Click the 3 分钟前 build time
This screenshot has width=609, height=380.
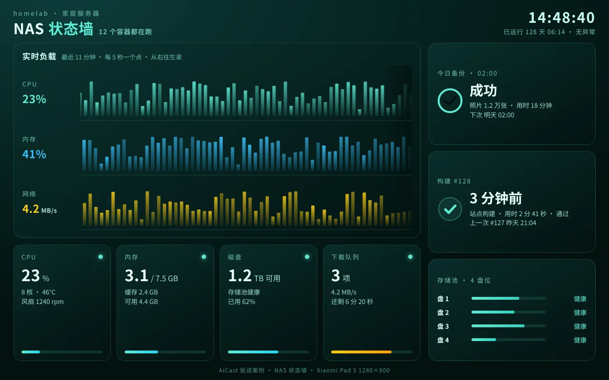(496, 198)
